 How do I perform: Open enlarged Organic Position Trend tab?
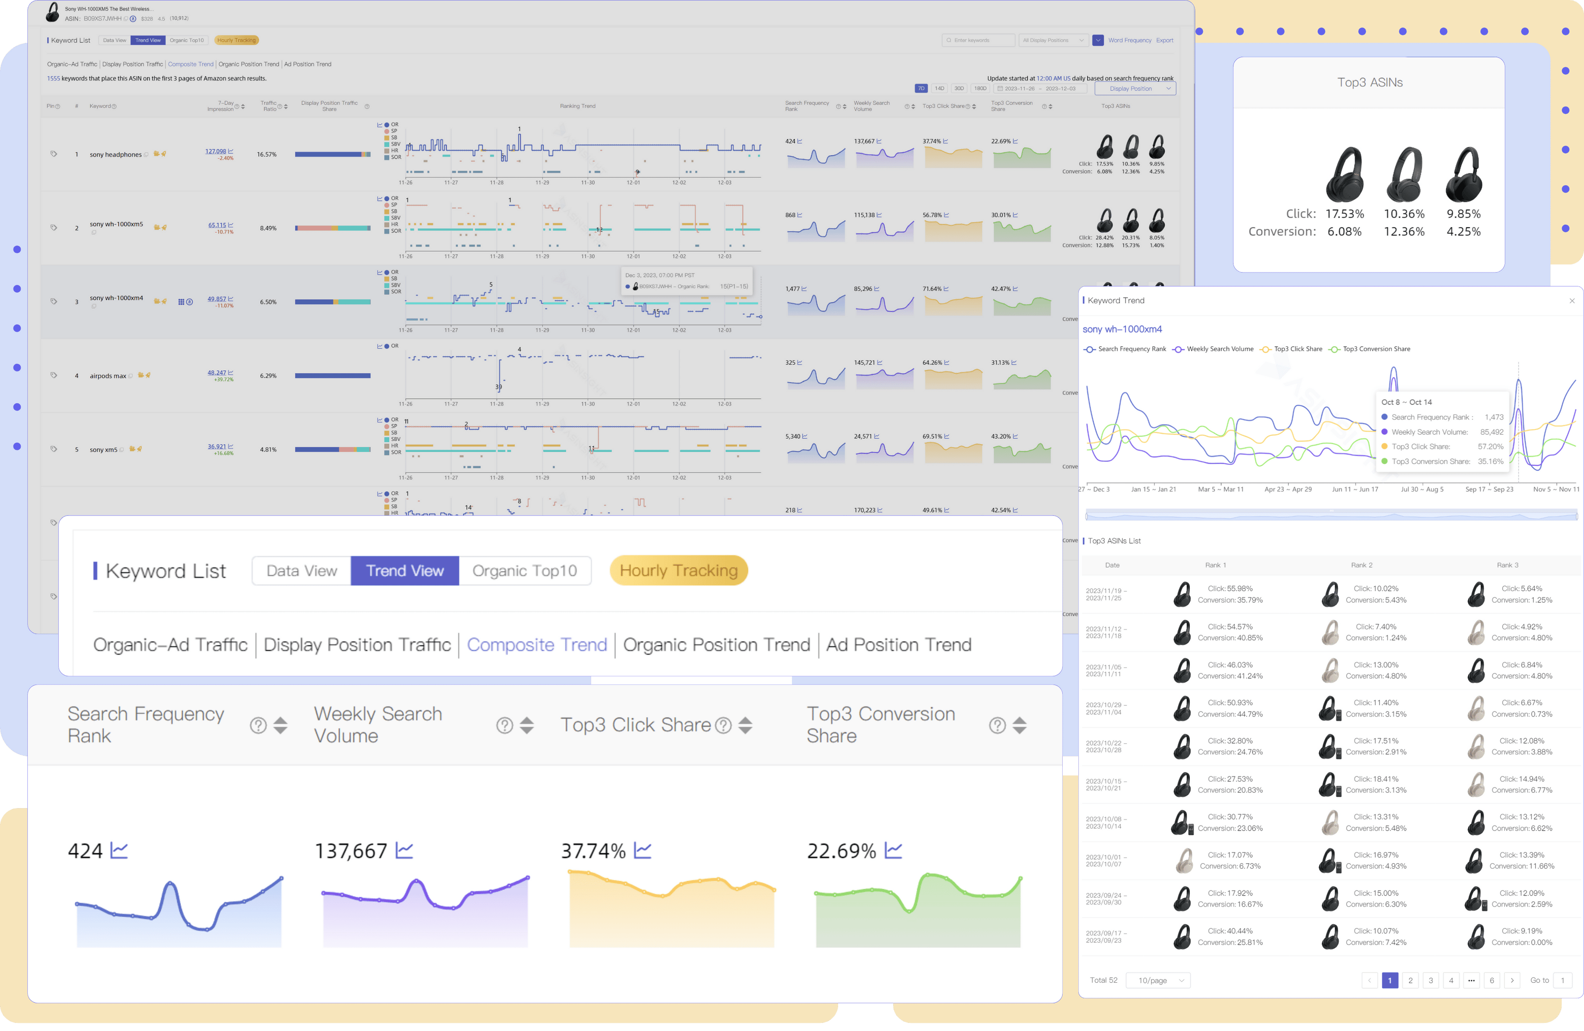pyautogui.click(x=717, y=645)
